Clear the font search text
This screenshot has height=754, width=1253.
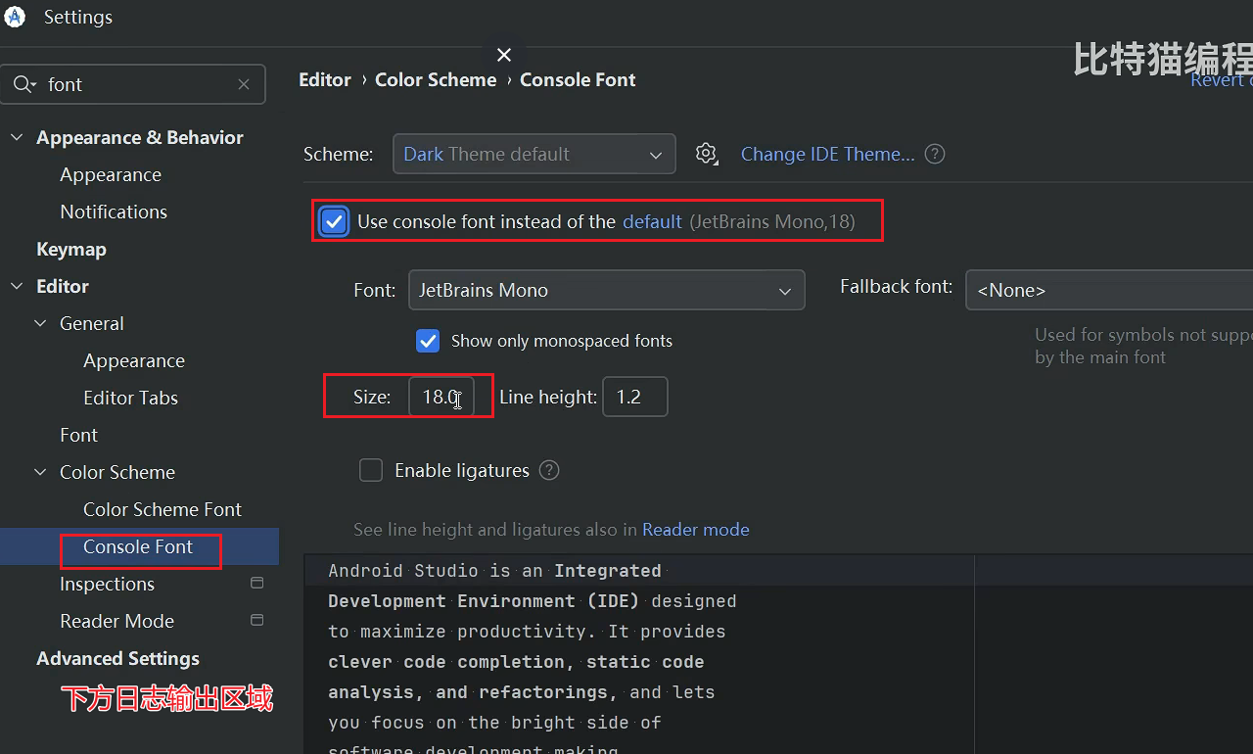244,84
